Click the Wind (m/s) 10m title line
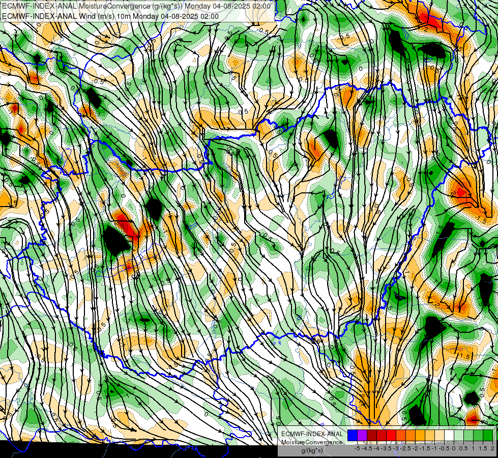The height and width of the screenshot is (458, 498). pyautogui.click(x=110, y=16)
